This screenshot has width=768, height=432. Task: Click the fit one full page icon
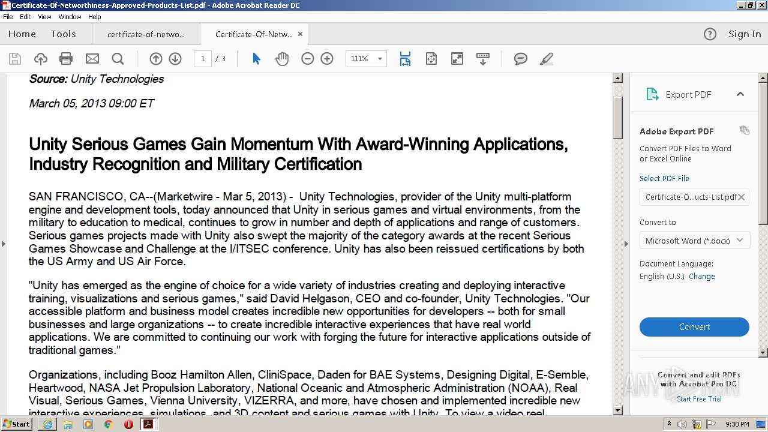(x=431, y=59)
